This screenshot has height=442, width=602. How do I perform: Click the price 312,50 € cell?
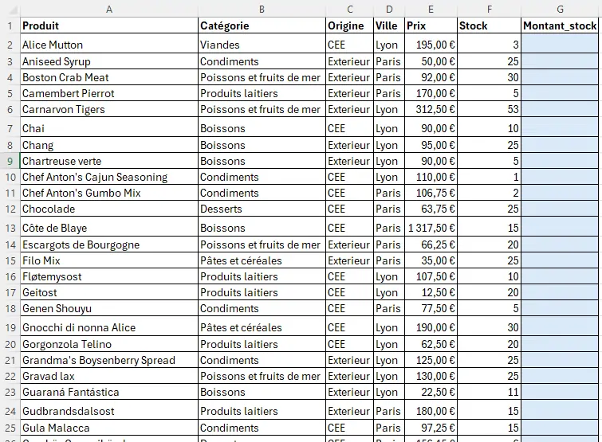431,109
